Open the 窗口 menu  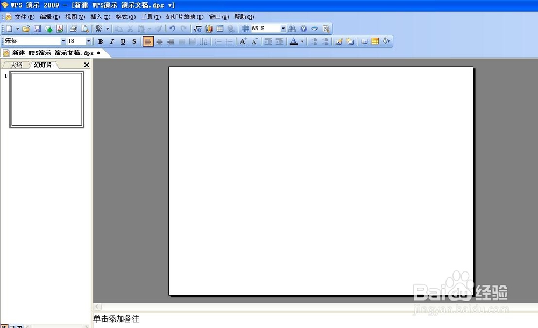click(219, 17)
